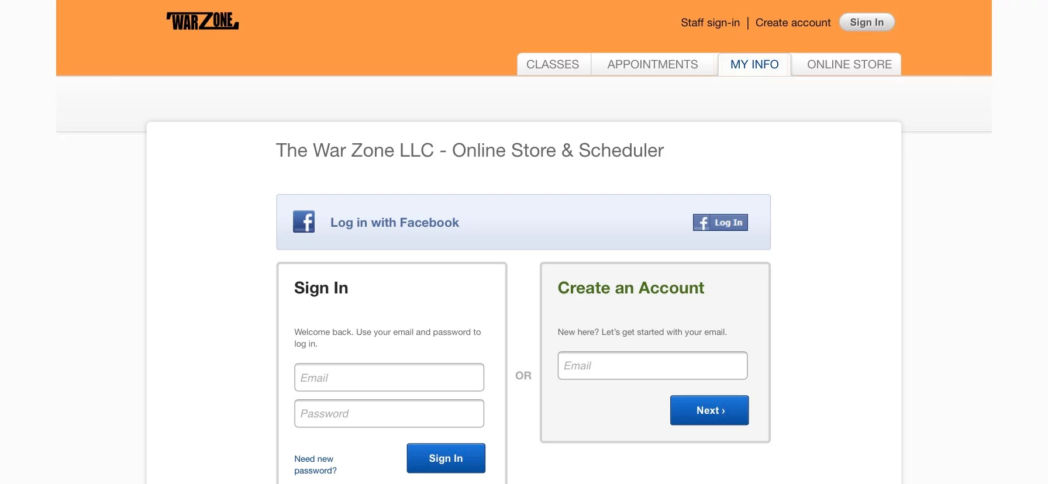Click the Email field under Sign In
Screen dimensions: 1048x484
click(388, 378)
